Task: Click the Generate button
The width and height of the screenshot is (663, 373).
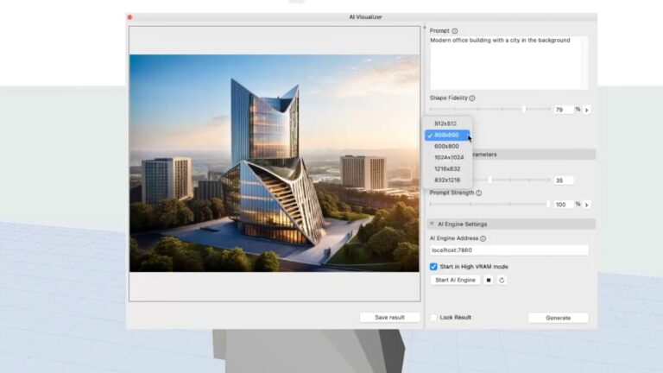Action: pyautogui.click(x=558, y=318)
